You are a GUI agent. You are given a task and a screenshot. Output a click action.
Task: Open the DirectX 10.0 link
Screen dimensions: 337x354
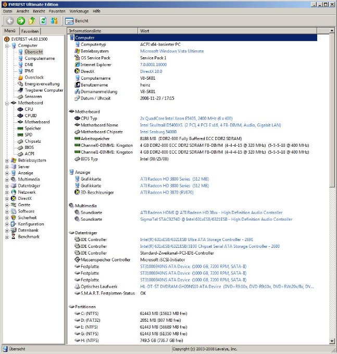tap(151, 71)
